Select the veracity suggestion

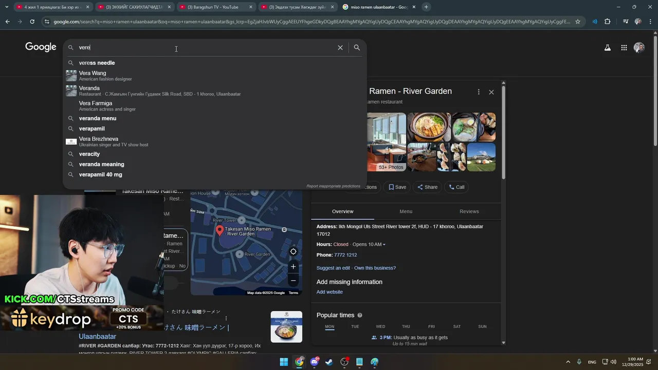(215, 154)
